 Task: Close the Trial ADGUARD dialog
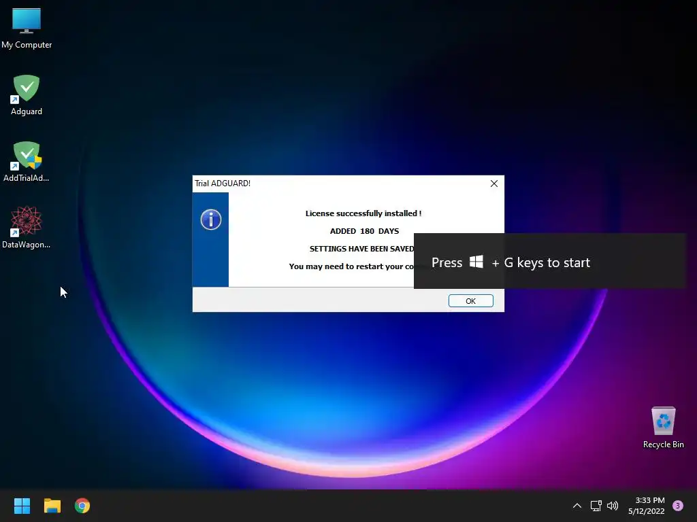pos(494,184)
